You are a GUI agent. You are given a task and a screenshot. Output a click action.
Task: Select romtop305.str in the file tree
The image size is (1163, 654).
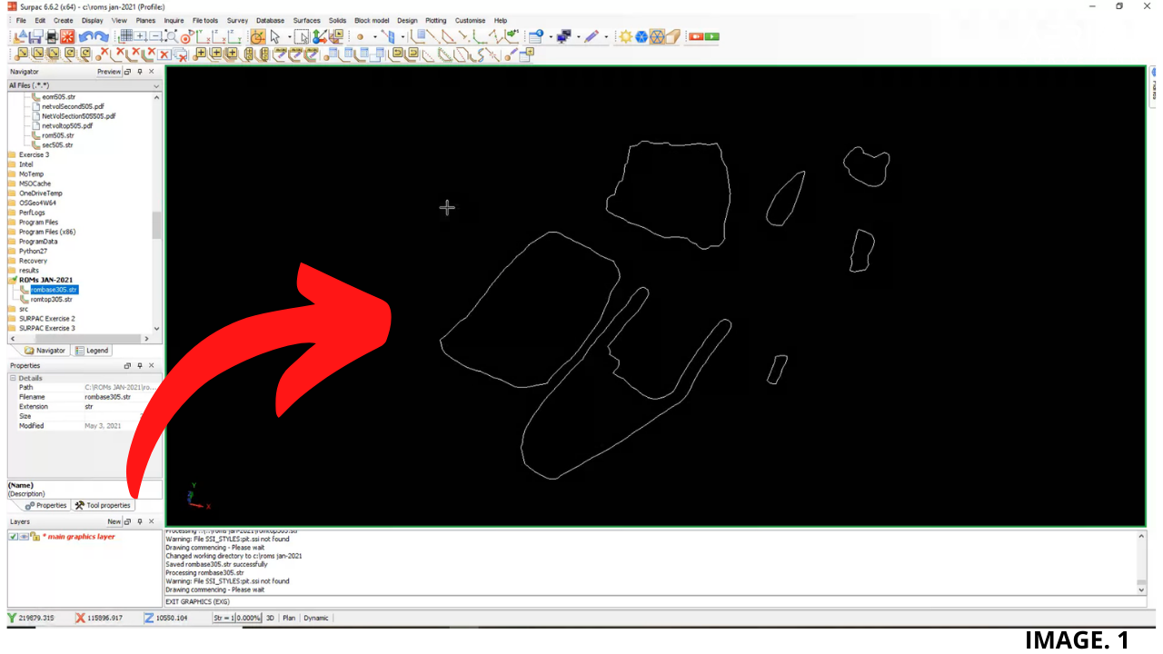[51, 299]
